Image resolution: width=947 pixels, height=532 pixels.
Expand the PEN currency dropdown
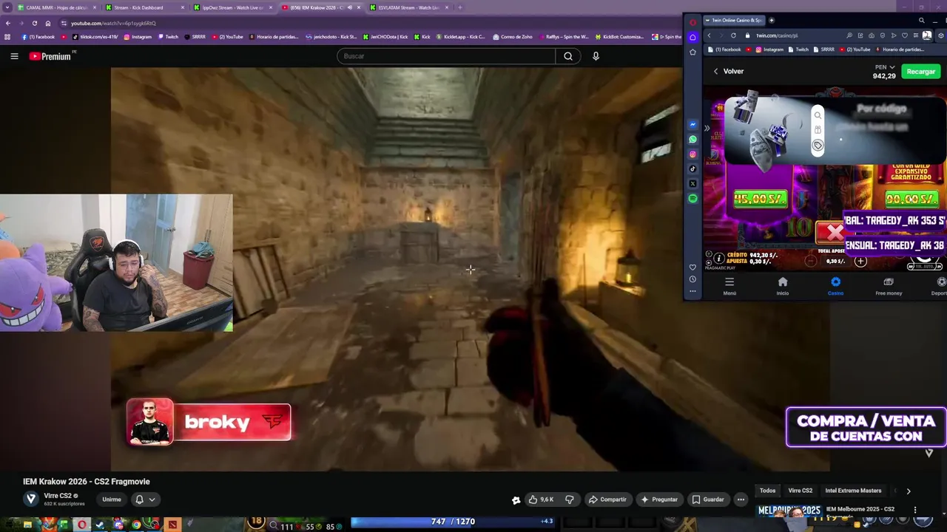tap(884, 67)
